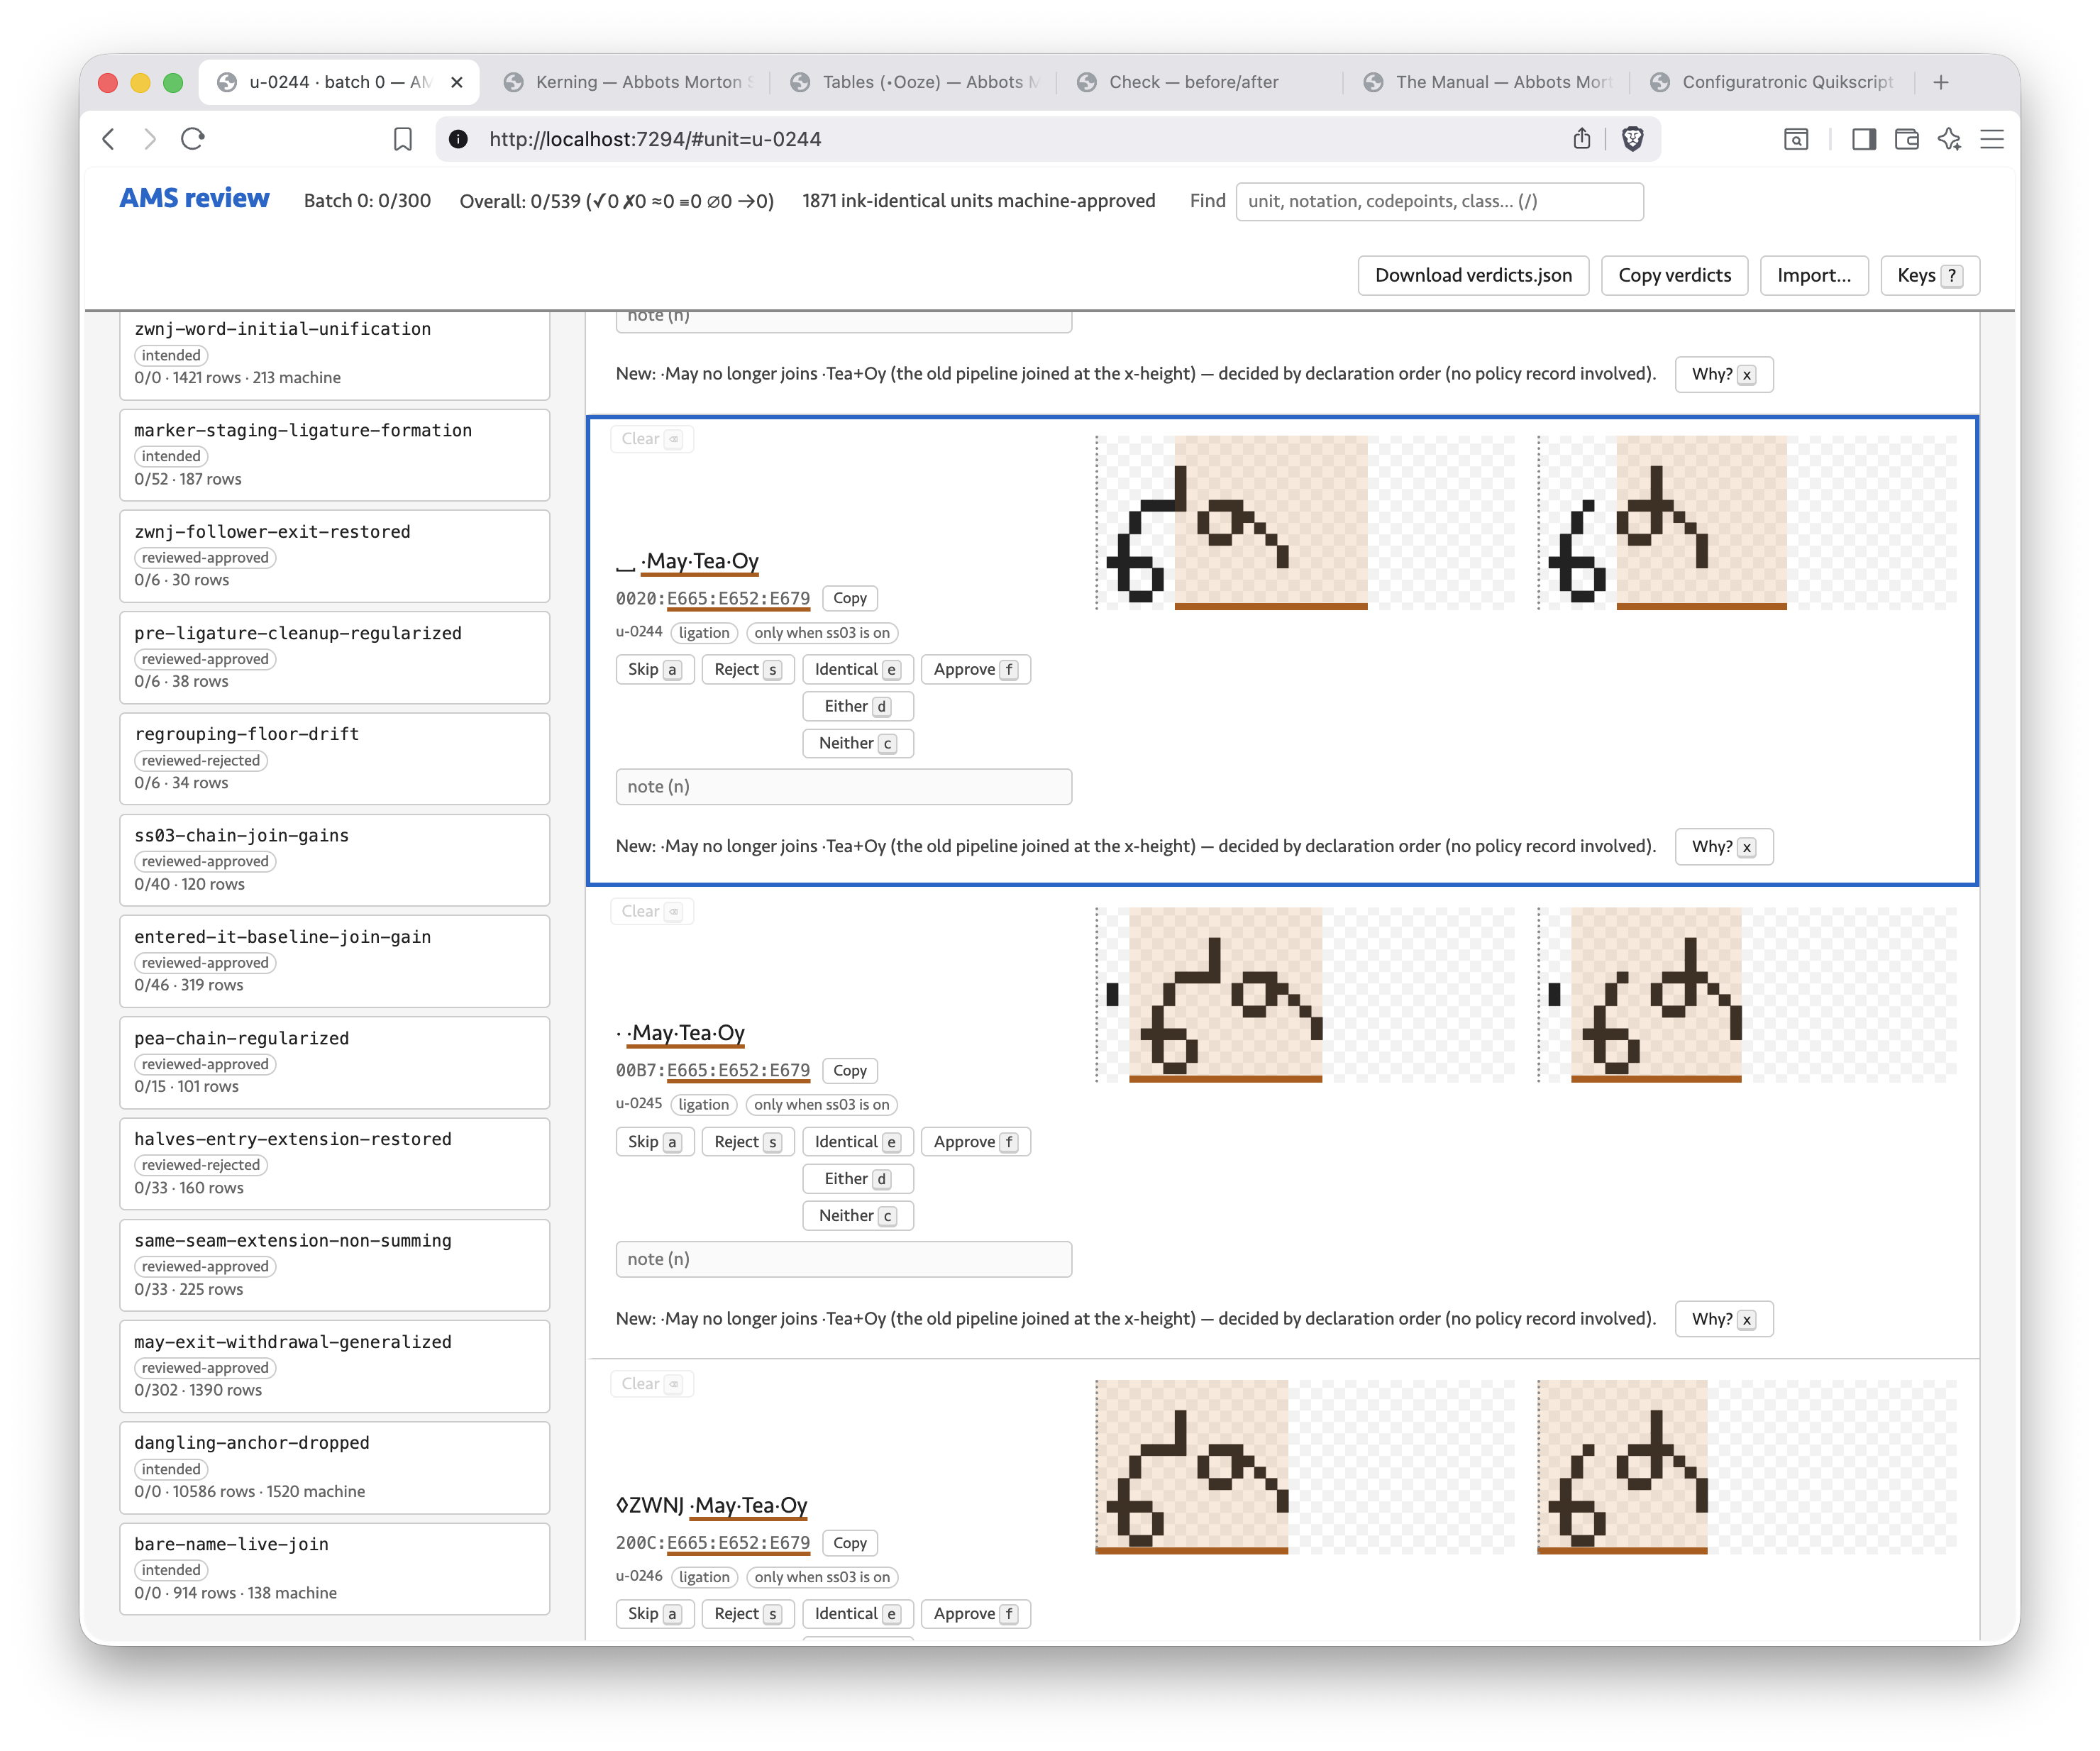Open dangling-anchor-dropped class

point(334,1467)
